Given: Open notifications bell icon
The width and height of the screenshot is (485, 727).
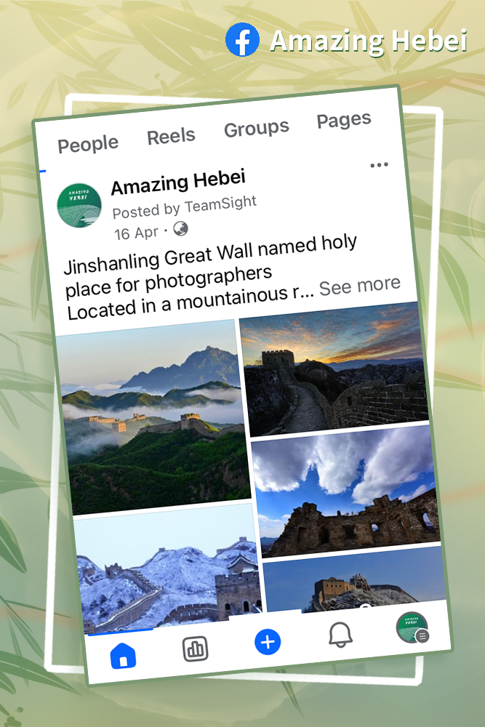Looking at the screenshot, I should click(x=340, y=635).
